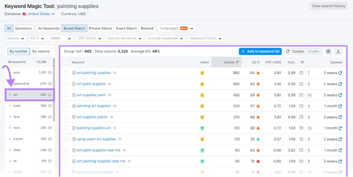Tick the select-all checkbox in header

pyautogui.click(x=66, y=63)
